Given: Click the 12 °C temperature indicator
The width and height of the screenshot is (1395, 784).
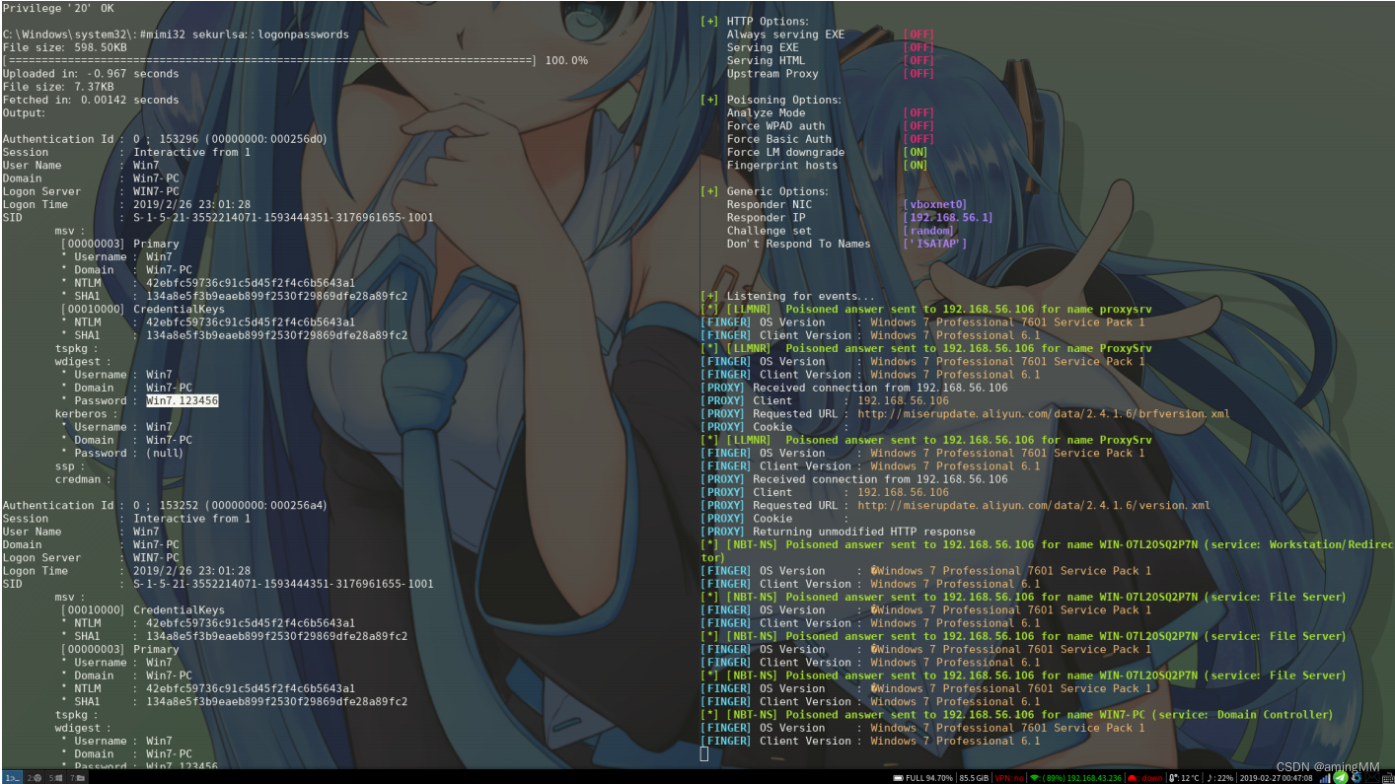Looking at the screenshot, I should [x=1184, y=777].
